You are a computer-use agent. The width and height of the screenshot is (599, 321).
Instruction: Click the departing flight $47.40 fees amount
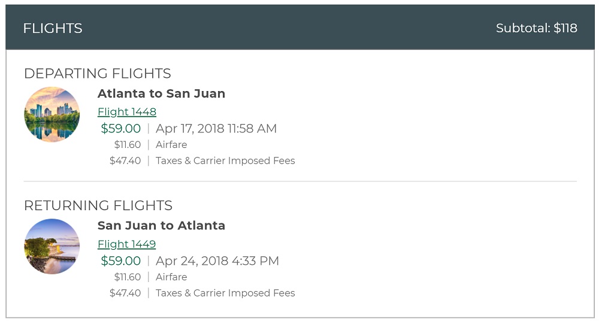coord(125,160)
